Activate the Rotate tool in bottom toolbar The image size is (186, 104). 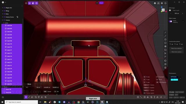[29, 97]
